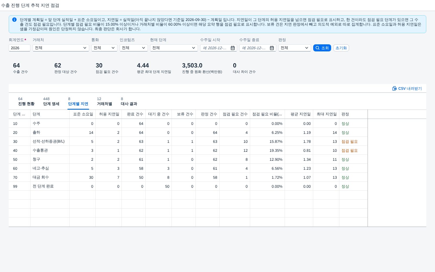Open the 거래처별 tab
Image resolution: width=435 pixels, height=272 pixels.
click(104, 101)
